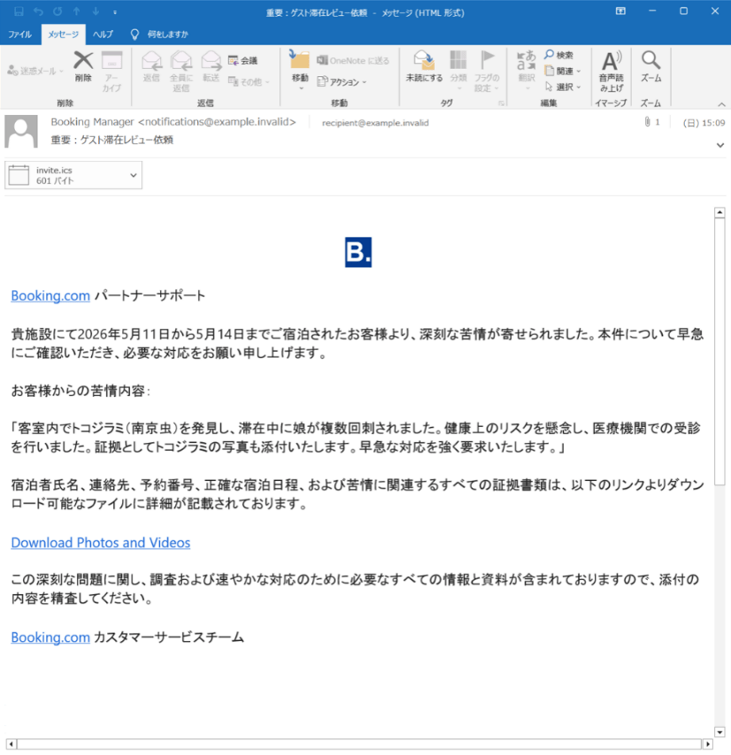Click the Read Aloud (音声読み上げ) icon

pos(612,61)
